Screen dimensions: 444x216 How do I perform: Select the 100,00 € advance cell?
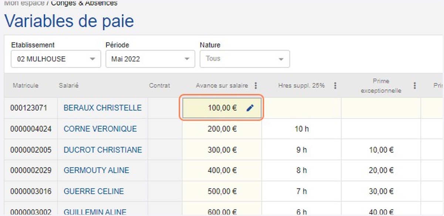coord(222,108)
